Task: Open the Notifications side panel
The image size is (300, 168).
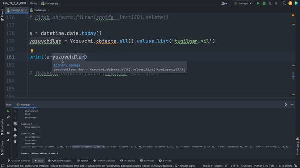Action: pos(297,146)
